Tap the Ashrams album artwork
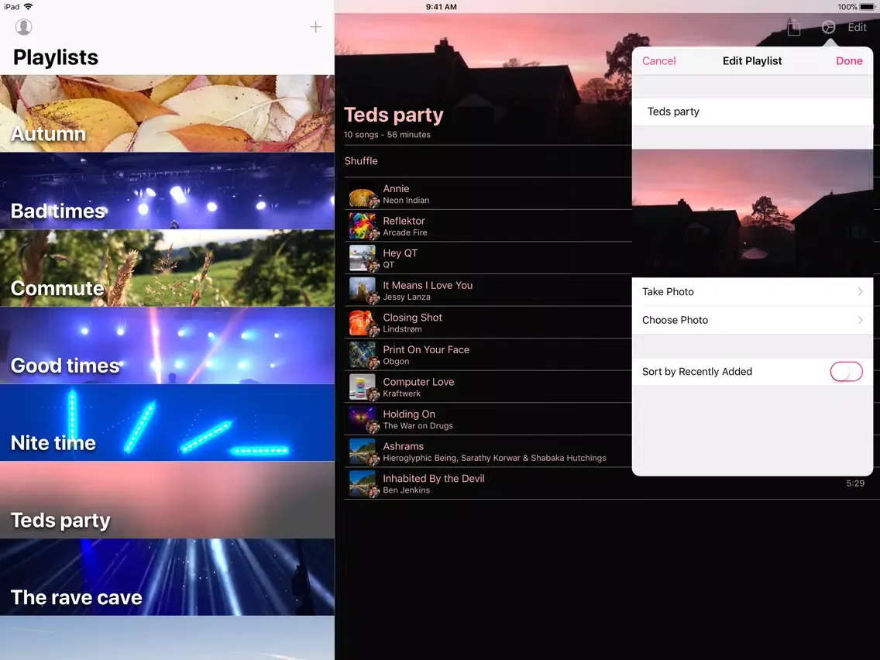The image size is (880, 660). [363, 452]
